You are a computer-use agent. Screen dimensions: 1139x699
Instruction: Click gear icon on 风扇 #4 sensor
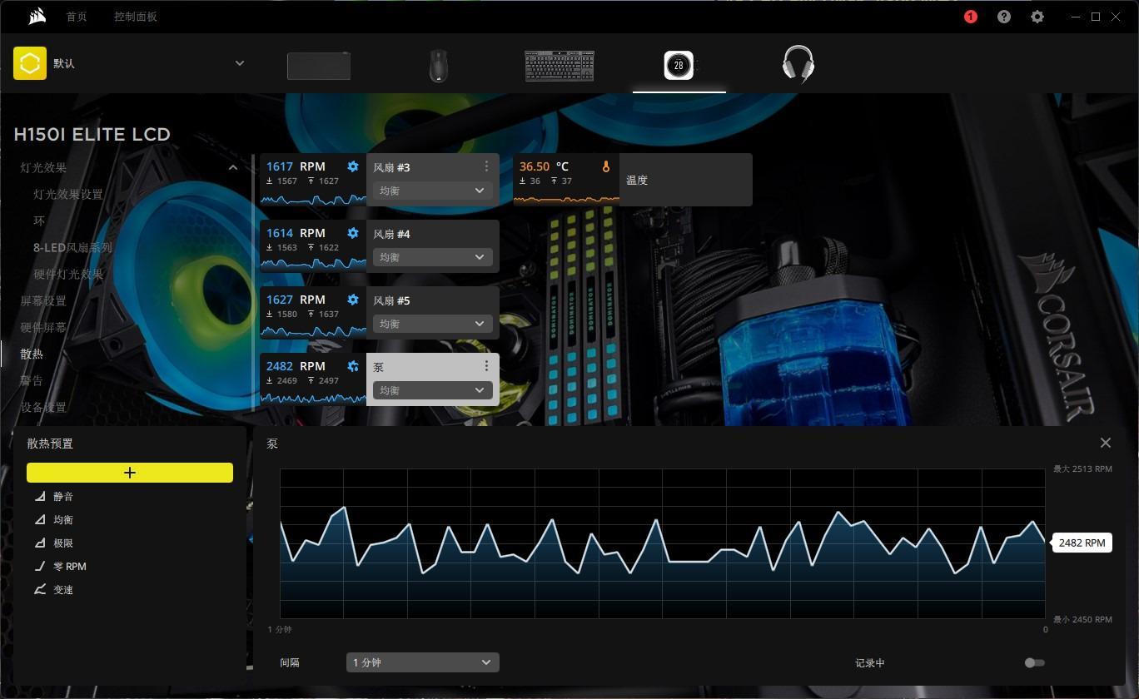[x=353, y=233]
